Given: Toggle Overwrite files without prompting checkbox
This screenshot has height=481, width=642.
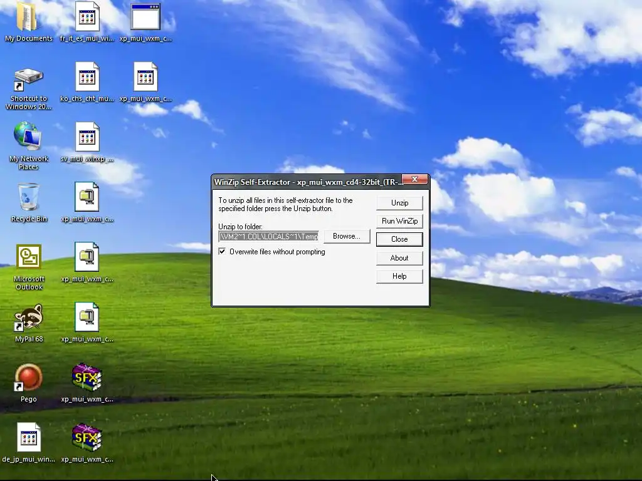Looking at the screenshot, I should [x=222, y=251].
